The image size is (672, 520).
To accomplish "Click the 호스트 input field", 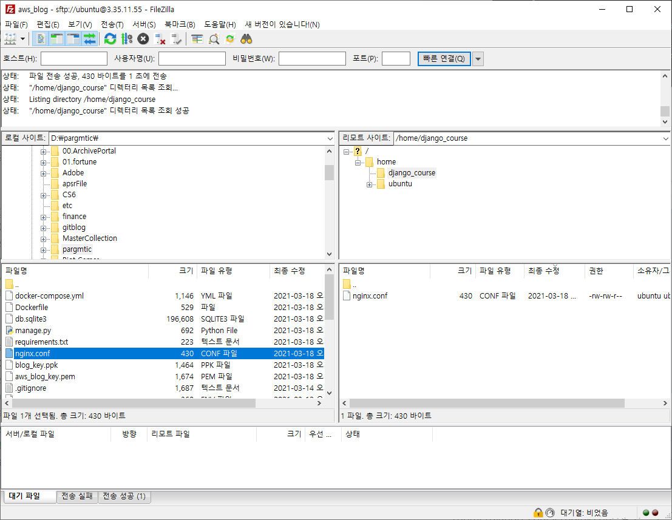I will click(x=74, y=59).
